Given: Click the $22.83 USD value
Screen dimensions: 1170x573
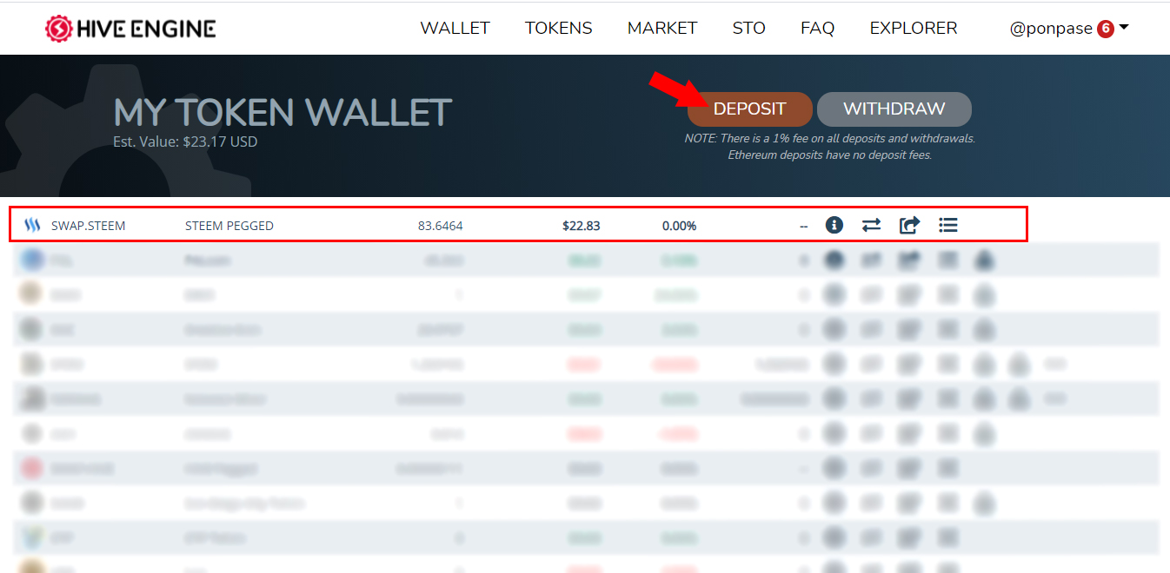Looking at the screenshot, I should coord(581,226).
